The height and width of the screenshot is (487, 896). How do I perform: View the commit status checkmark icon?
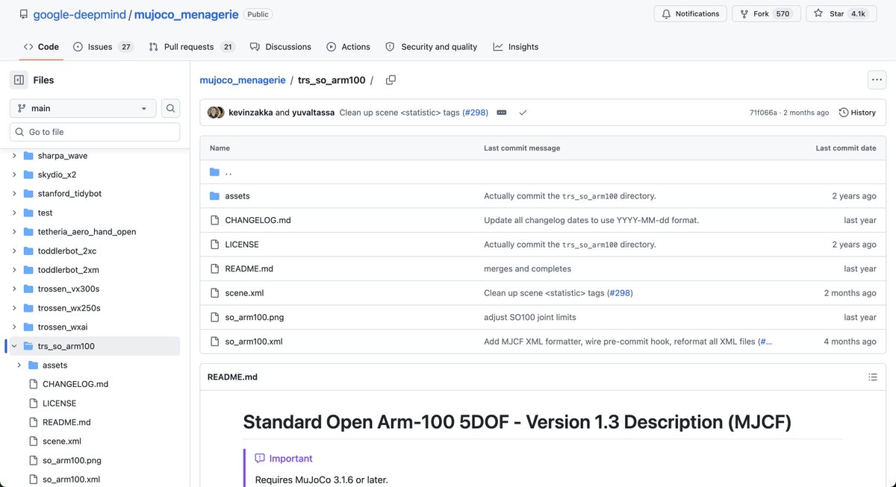click(523, 113)
